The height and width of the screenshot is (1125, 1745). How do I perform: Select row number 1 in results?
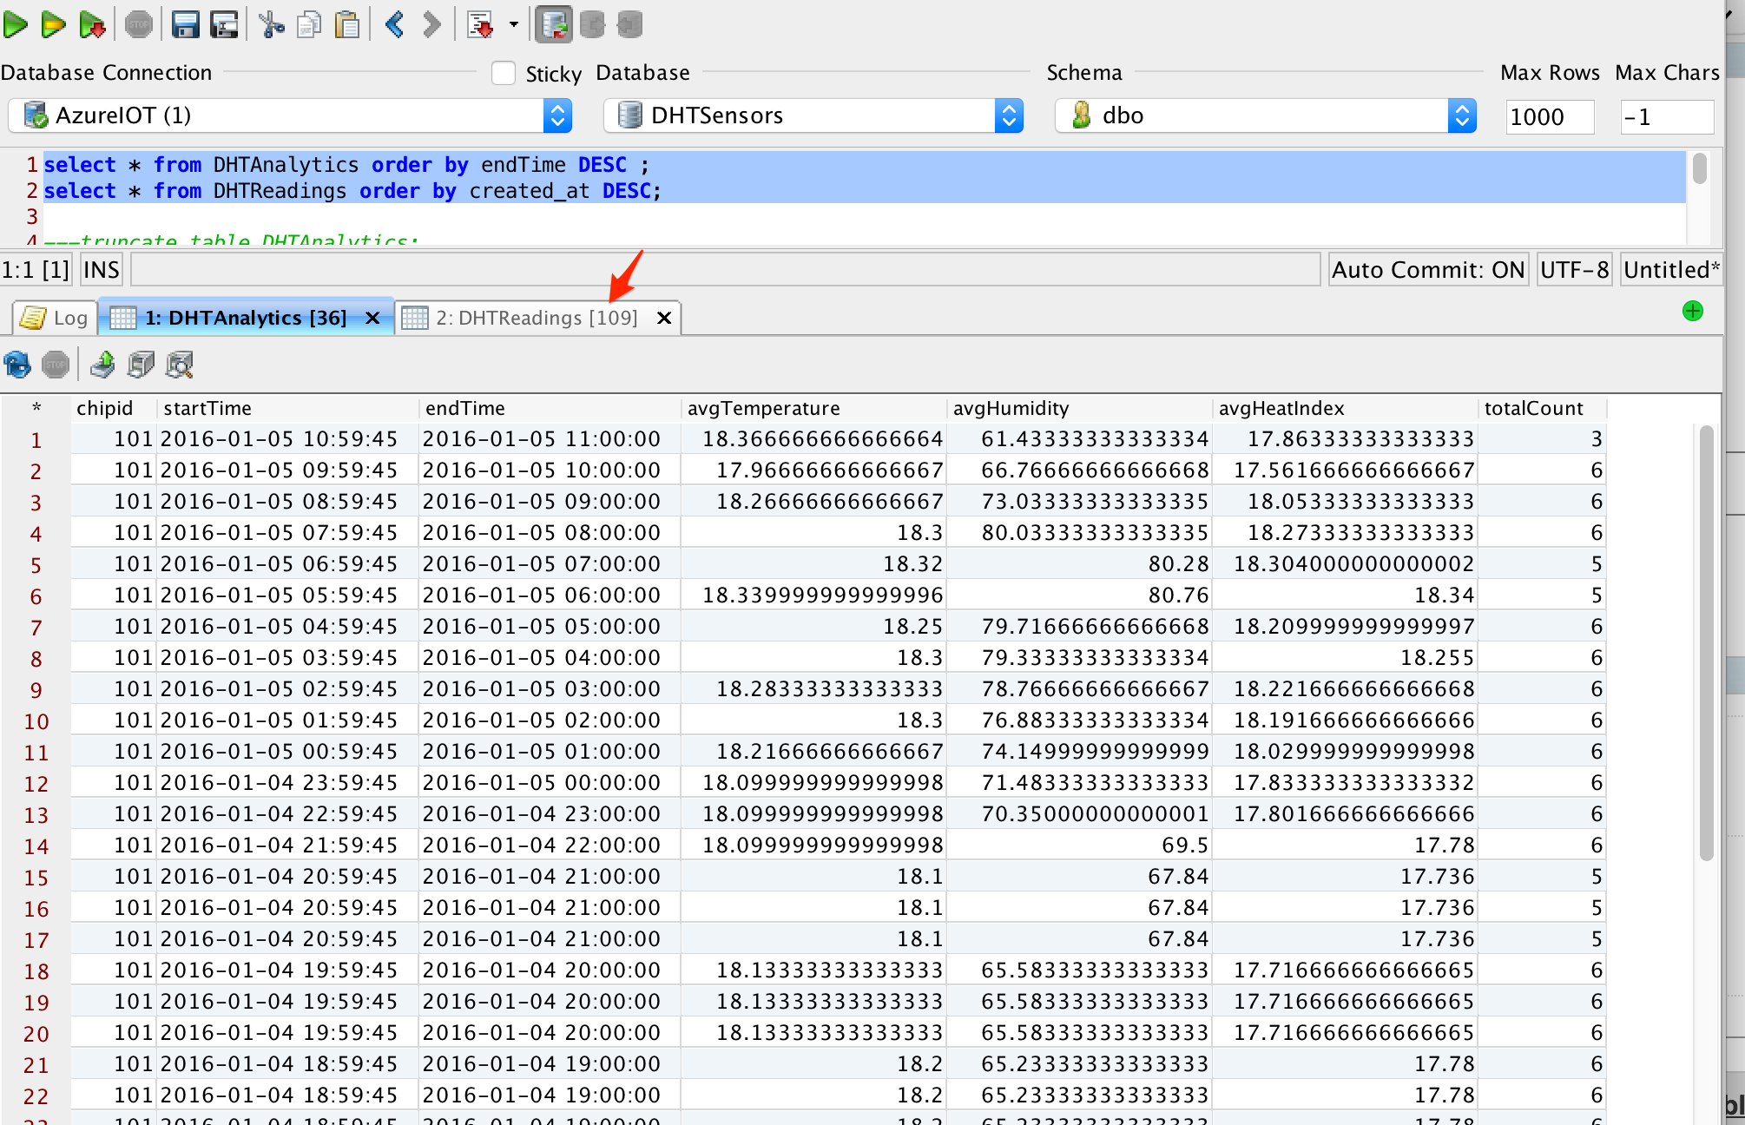[x=36, y=440]
